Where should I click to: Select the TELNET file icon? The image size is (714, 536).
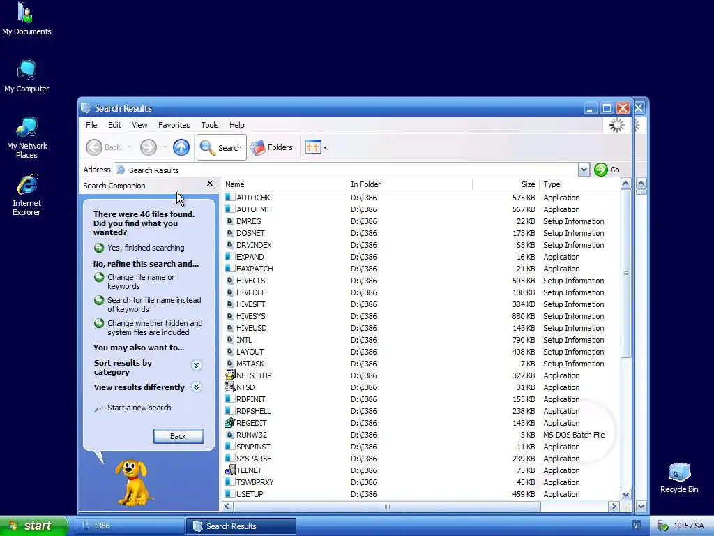230,470
